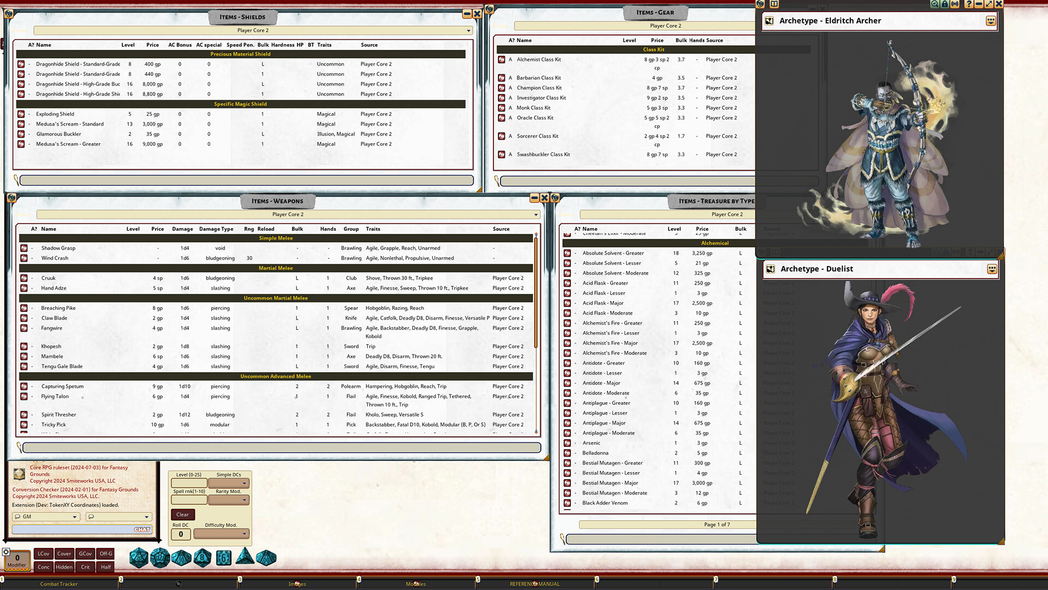Toggle the Crit modifier
Image resolution: width=1048 pixels, height=590 pixels.
click(85, 567)
